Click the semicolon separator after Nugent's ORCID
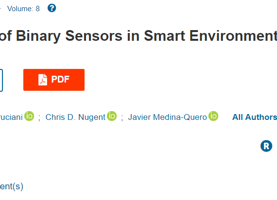277x200 pixels. (x=122, y=117)
